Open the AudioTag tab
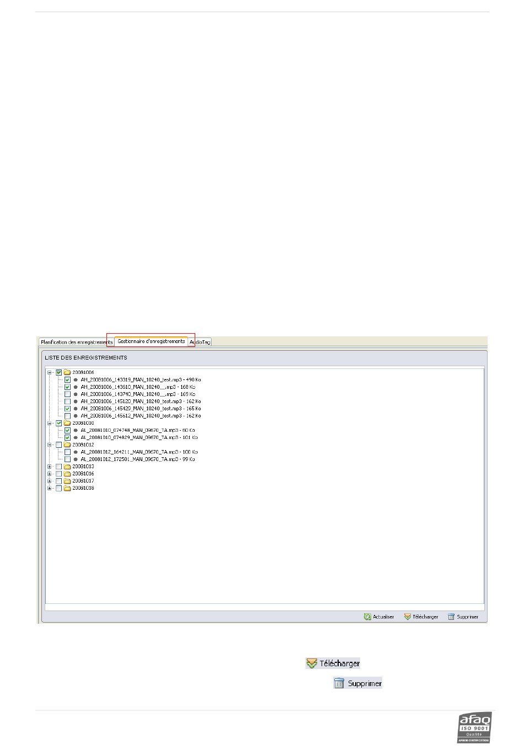 pyautogui.click(x=200, y=342)
